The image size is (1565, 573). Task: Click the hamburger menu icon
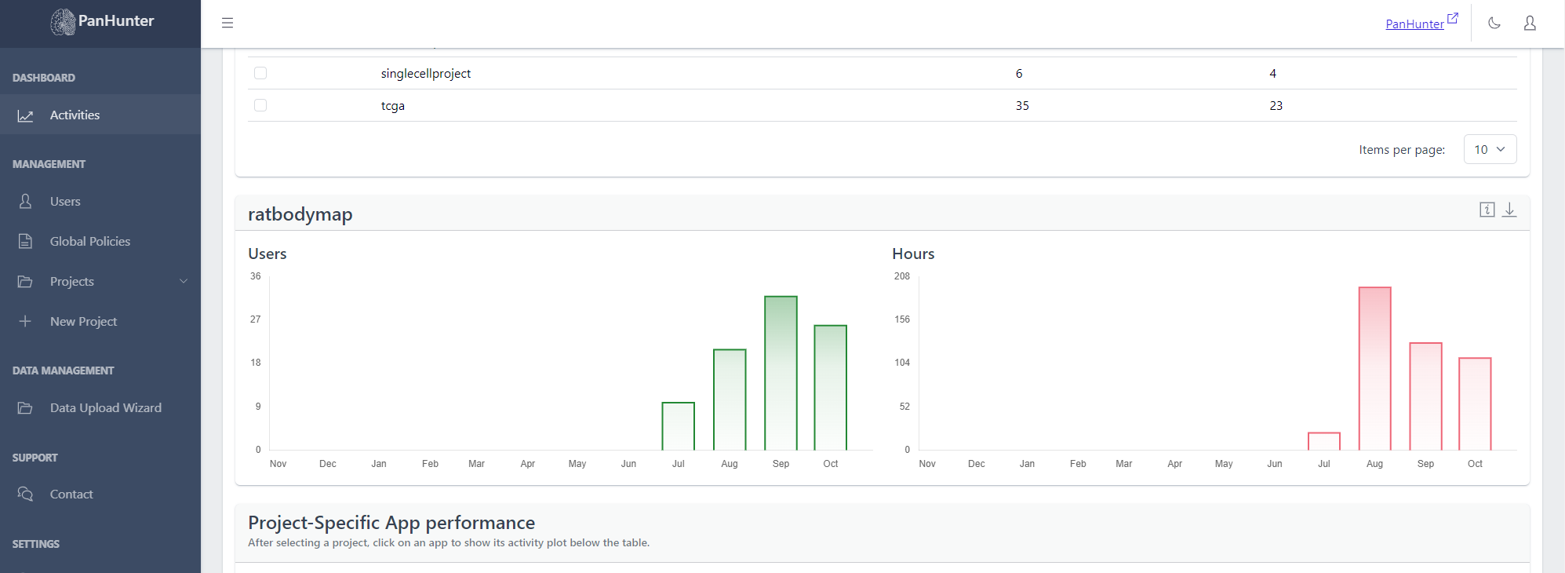pos(227,23)
